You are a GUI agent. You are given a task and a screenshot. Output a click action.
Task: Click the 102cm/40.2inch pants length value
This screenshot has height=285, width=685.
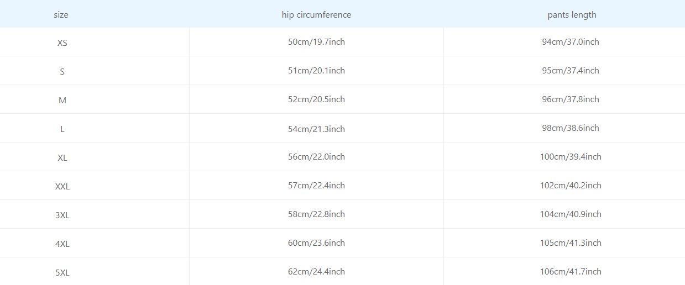click(571, 186)
